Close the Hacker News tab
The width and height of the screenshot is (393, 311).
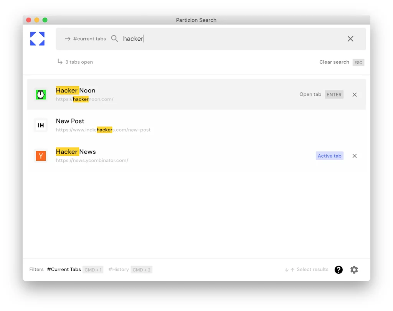point(354,156)
